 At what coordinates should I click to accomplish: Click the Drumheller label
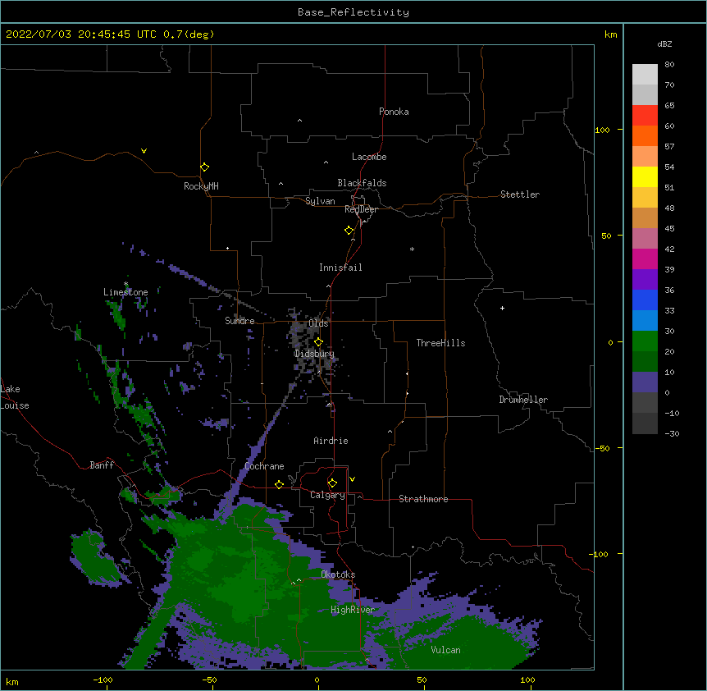[x=523, y=400]
